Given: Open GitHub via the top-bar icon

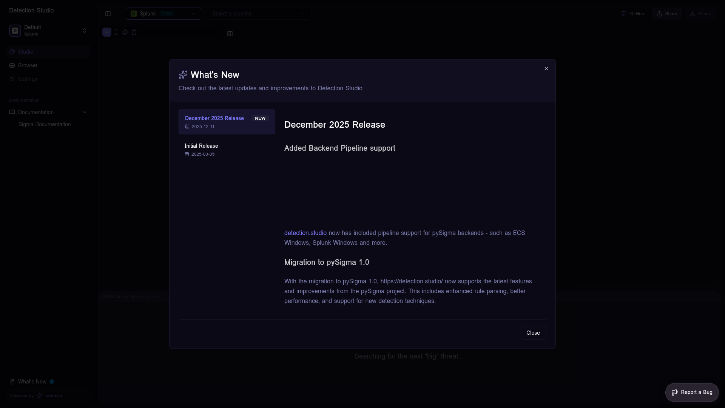Looking at the screenshot, I should tap(625, 14).
